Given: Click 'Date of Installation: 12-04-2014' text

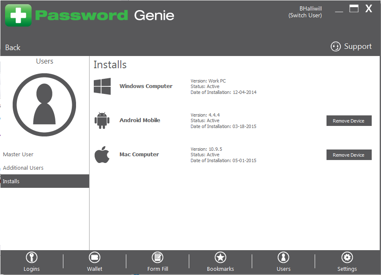Looking at the screenshot, I should click(223, 92).
